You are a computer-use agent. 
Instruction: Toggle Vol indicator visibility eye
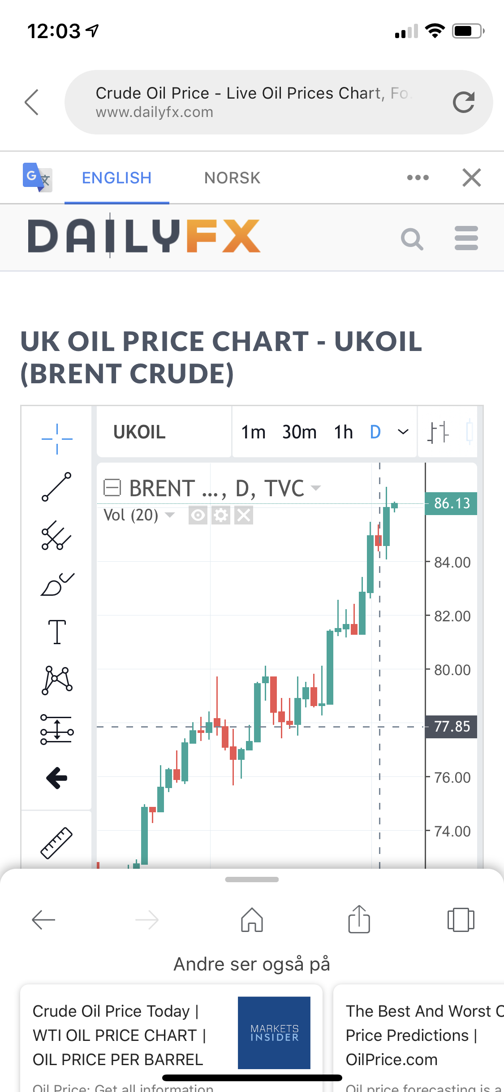(198, 515)
